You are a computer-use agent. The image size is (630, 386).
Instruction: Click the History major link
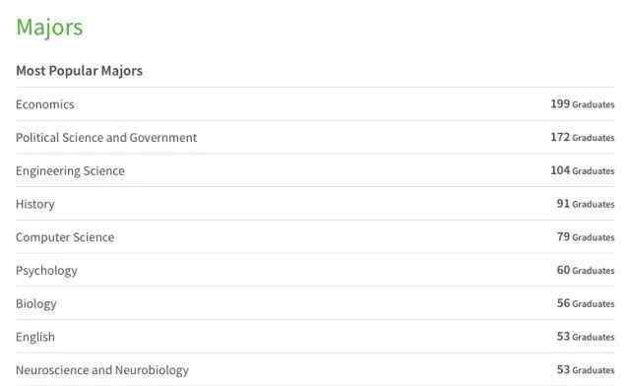35,204
